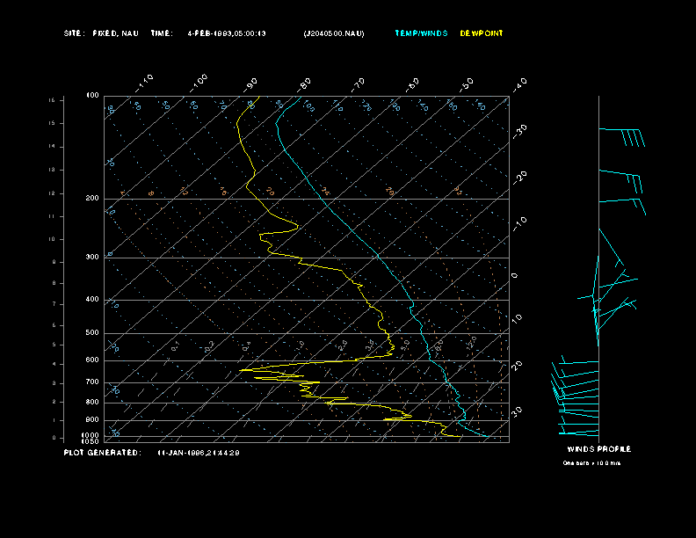Click the topmost wind barb in profile
This screenshot has width=696, height=538.
click(x=621, y=136)
